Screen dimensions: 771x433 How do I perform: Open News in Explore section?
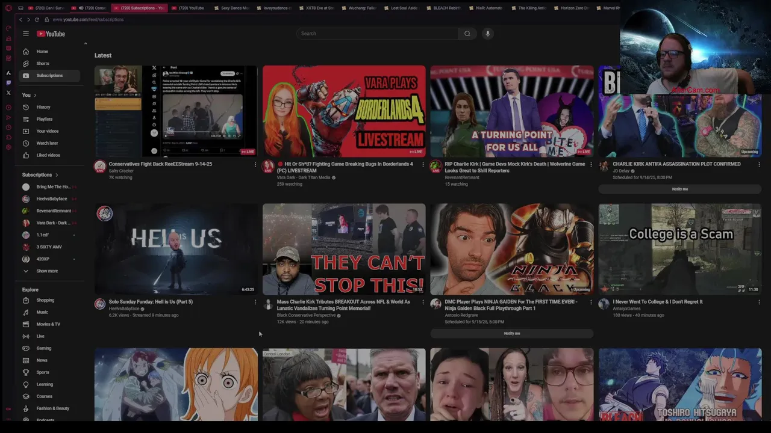tap(51, 360)
